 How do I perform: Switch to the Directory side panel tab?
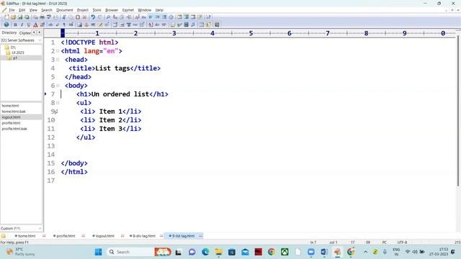tap(9, 32)
